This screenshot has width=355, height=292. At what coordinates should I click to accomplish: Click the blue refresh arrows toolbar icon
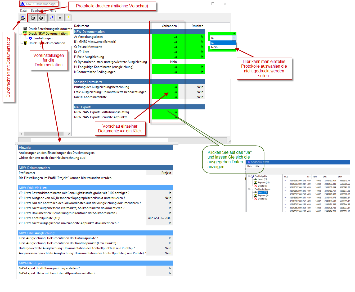click(51, 18)
